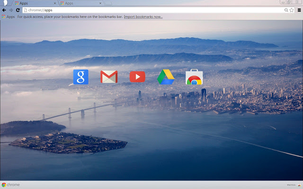
Task: Click the forward navigation arrow
Action: (x=11, y=10)
